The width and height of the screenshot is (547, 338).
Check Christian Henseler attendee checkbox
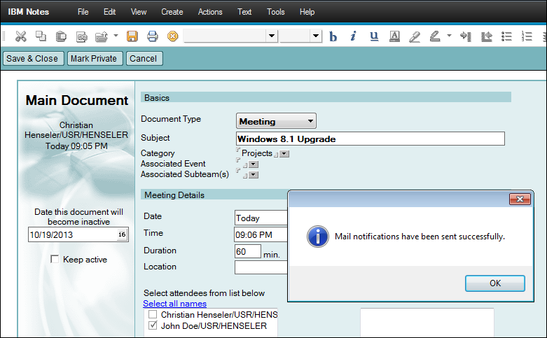point(153,316)
